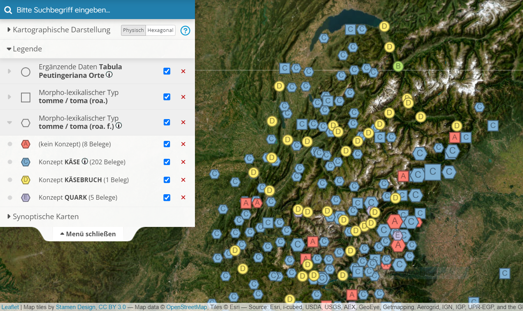Click red hexagon A legend symbol
523x311 pixels.
pyautogui.click(x=26, y=144)
